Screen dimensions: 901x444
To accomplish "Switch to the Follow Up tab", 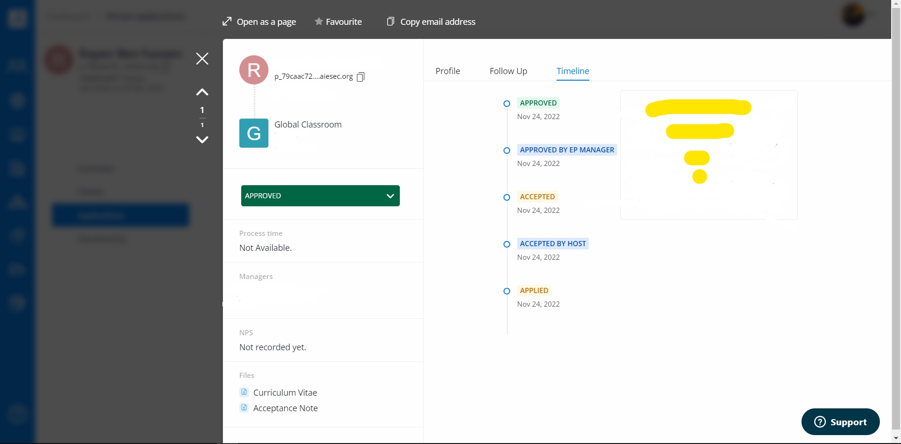I will tap(508, 71).
